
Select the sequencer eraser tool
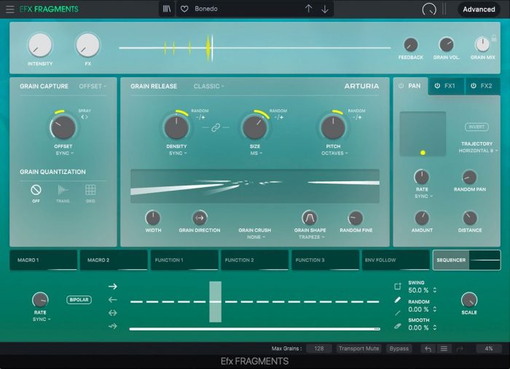398,326
